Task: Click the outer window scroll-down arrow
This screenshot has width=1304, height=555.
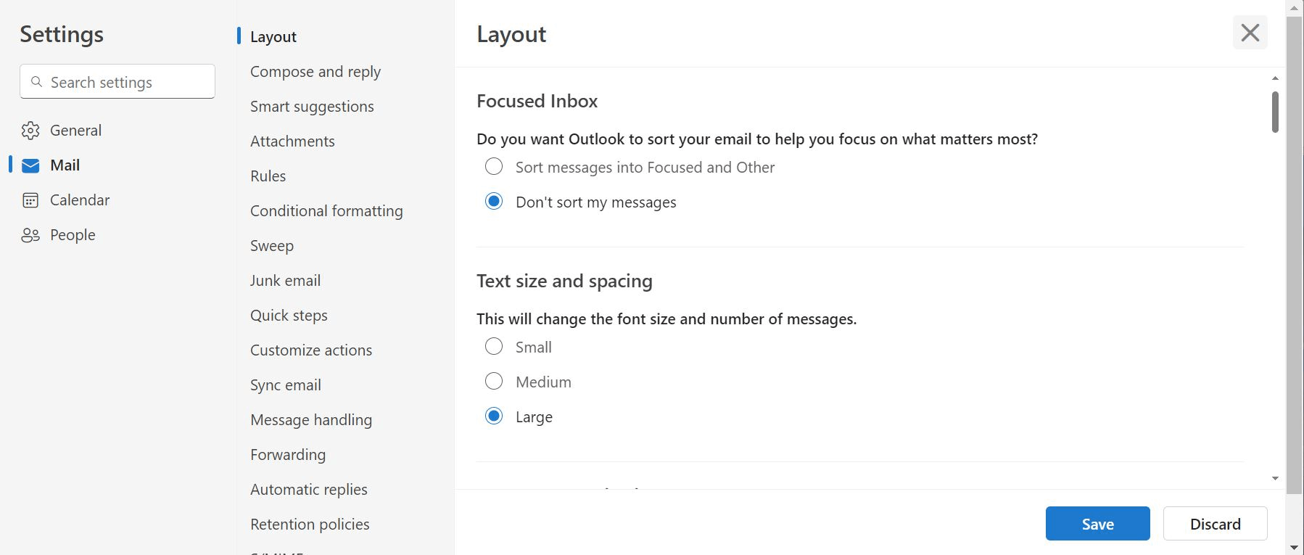Action: pos(1294,547)
